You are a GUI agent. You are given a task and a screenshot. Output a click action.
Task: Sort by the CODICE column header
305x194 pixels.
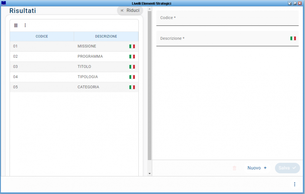coord(42,37)
